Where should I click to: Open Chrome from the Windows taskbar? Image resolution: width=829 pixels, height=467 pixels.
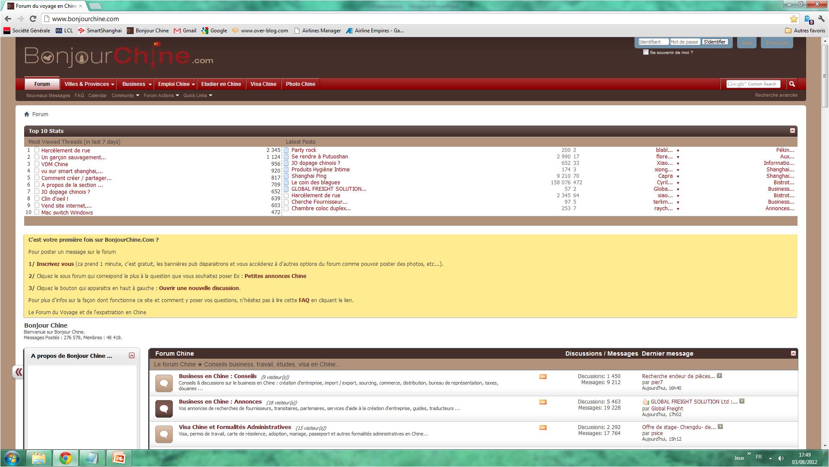pos(66,458)
